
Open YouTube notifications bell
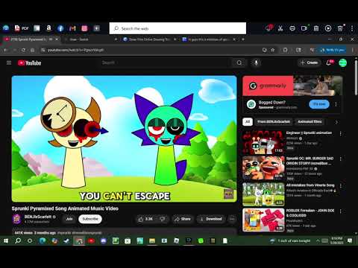(329, 63)
